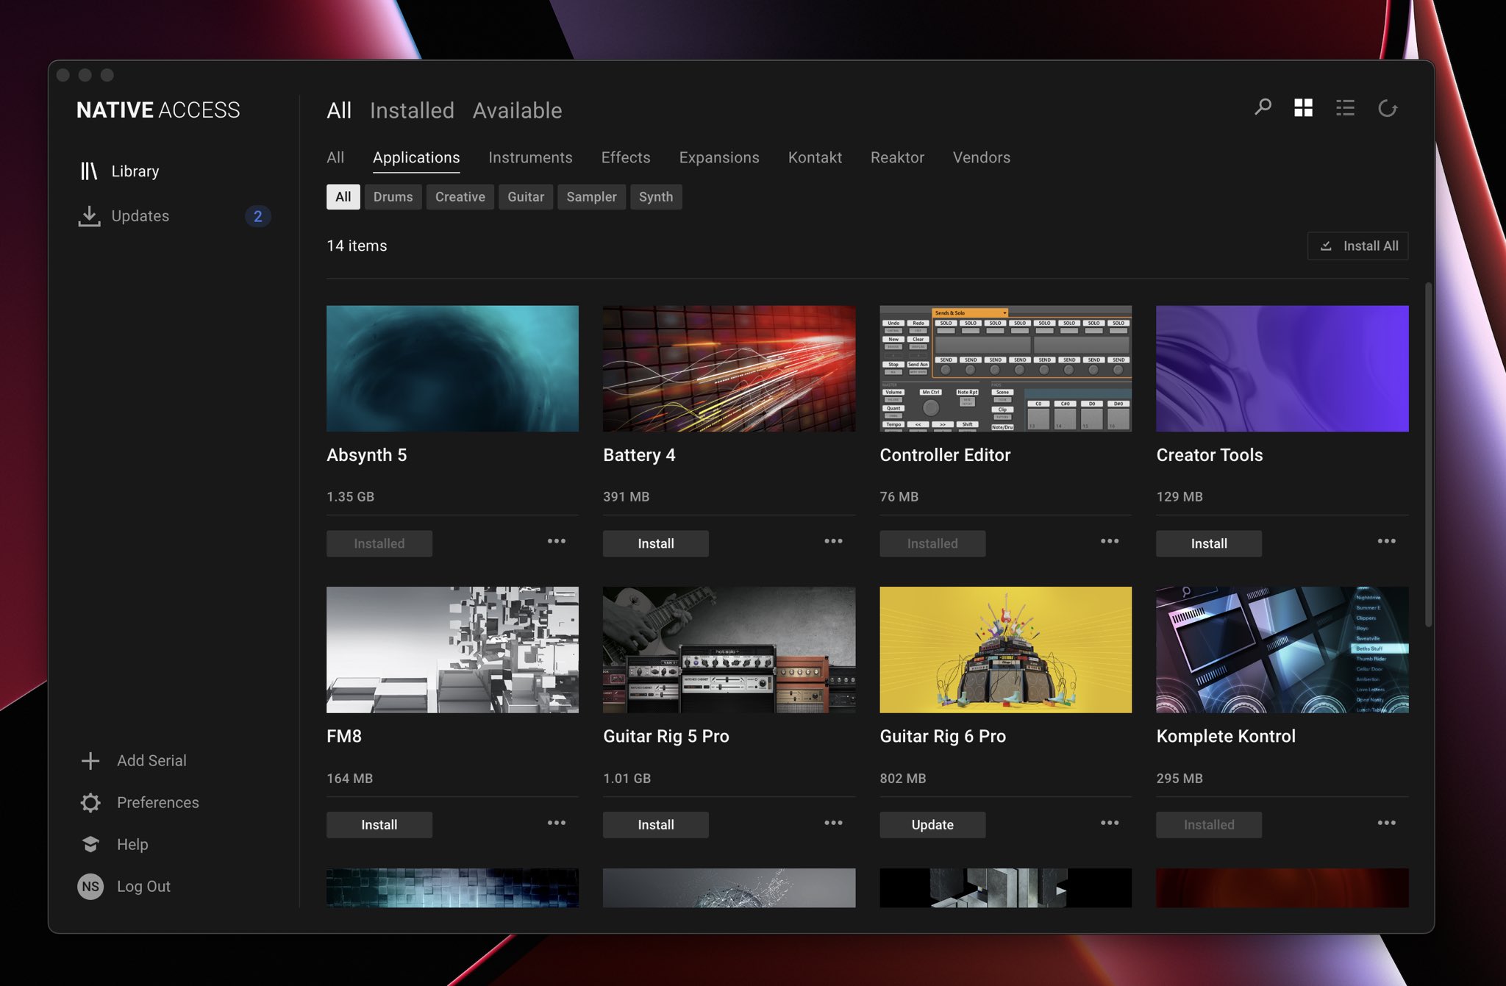Click the Help icon
This screenshot has width=1506, height=986.
click(x=89, y=844)
